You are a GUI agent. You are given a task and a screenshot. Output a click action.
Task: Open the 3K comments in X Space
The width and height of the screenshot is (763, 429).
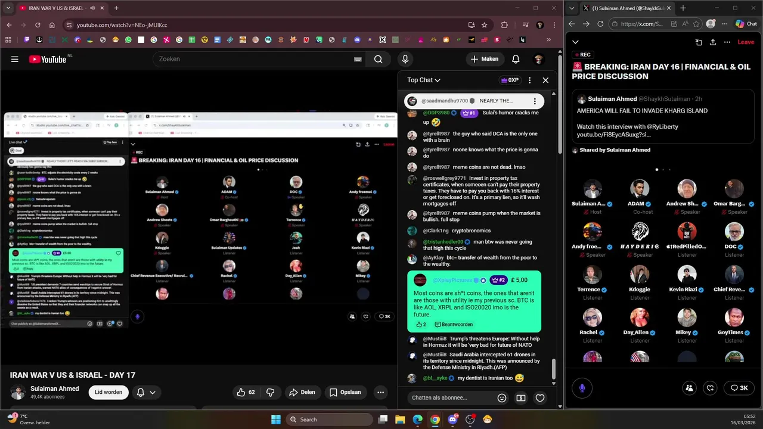point(739,388)
